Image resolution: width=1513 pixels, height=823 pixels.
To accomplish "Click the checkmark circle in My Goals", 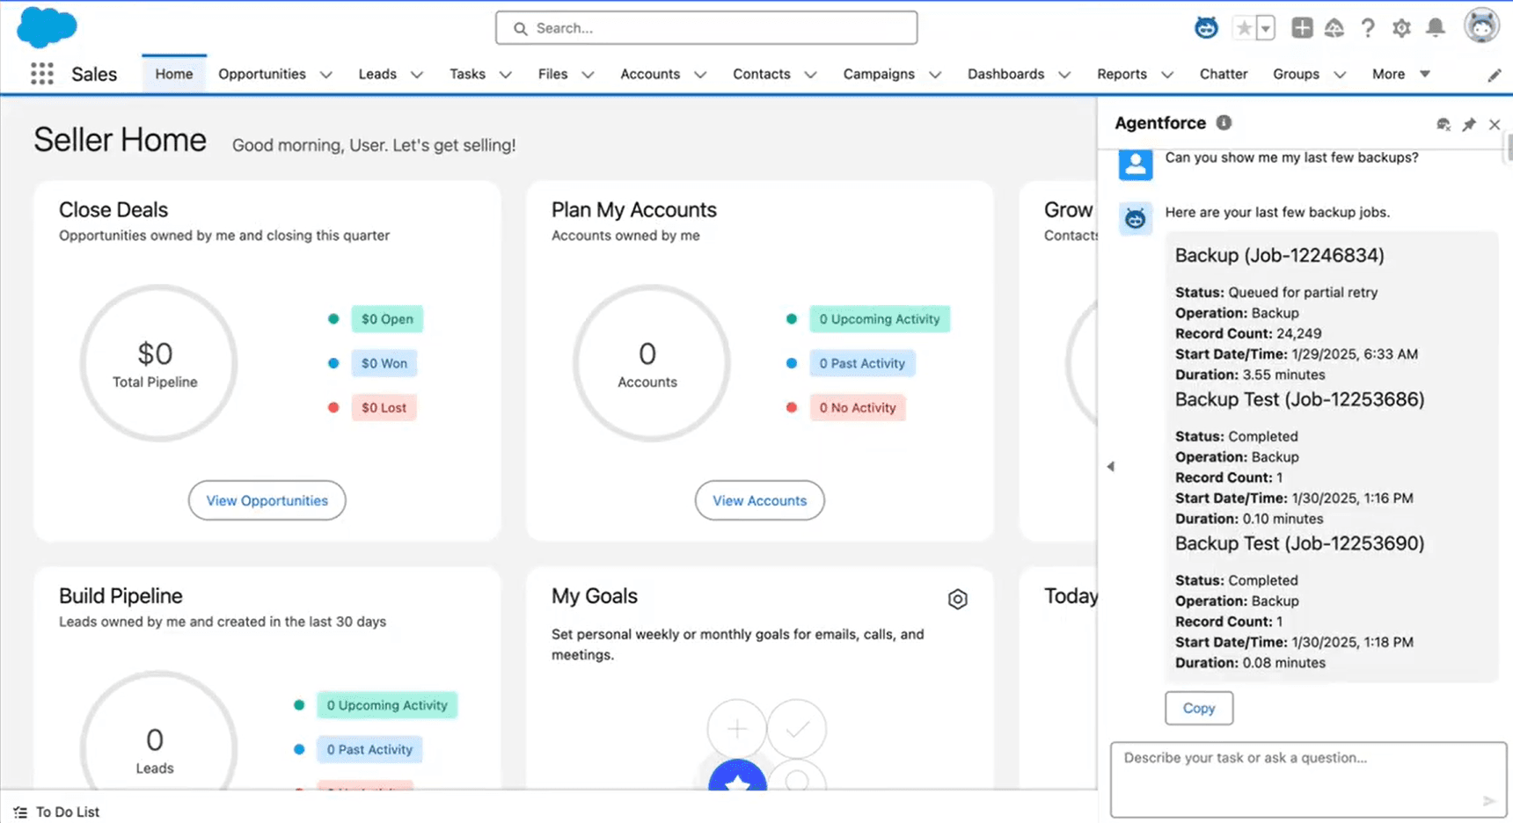I will click(797, 728).
